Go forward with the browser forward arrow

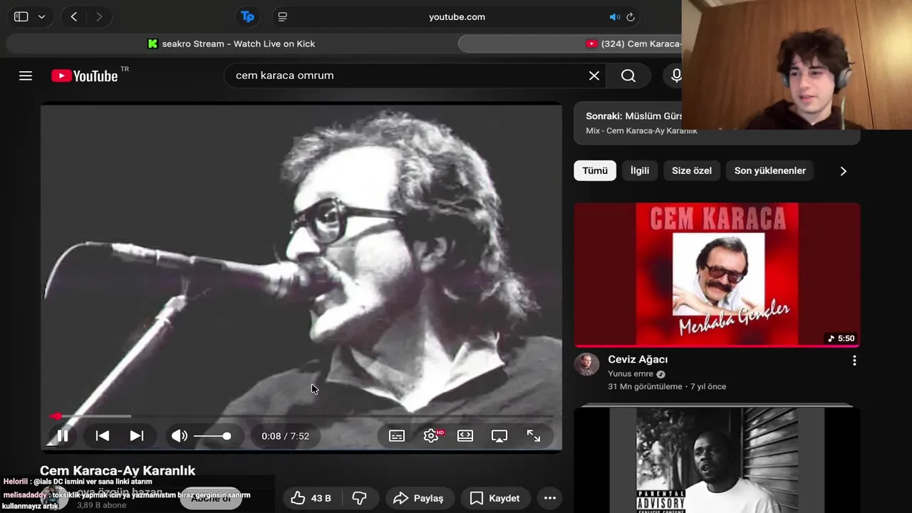point(99,16)
